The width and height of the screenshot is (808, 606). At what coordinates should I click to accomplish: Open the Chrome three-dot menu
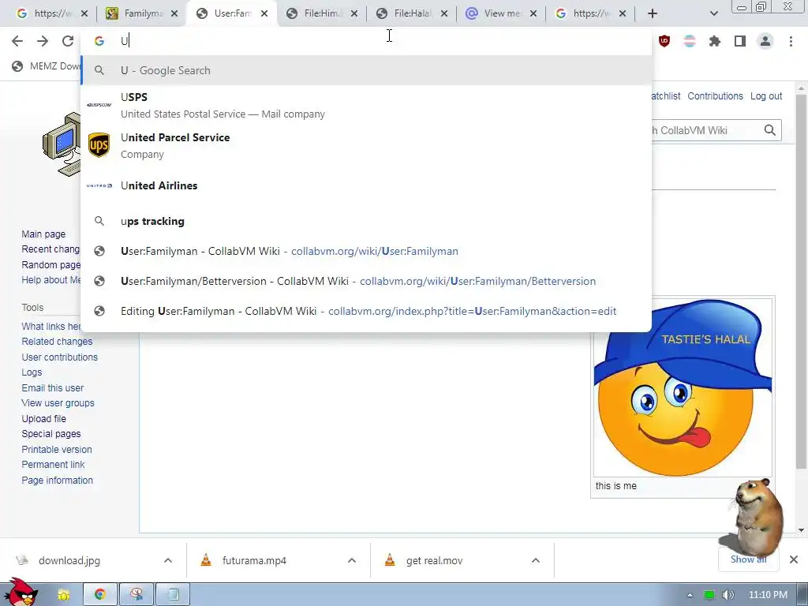point(791,41)
